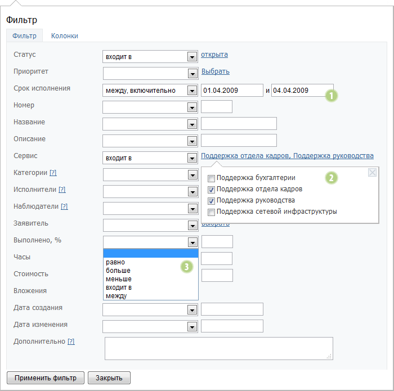The image size is (394, 391).
Task: Select the Фильтр tab
Action: 24,36
